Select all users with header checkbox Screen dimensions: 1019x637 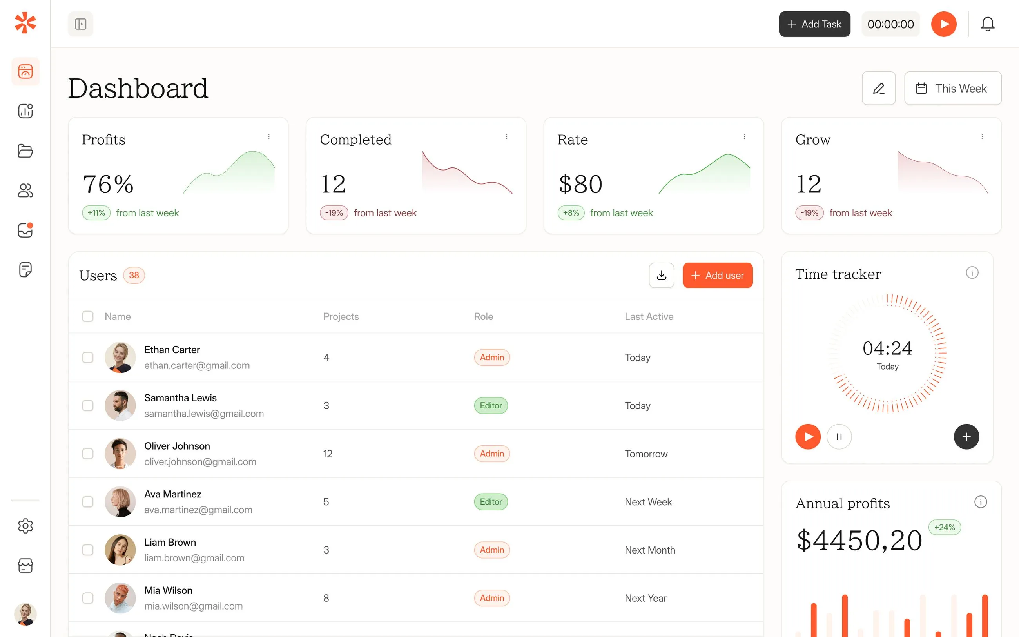87,316
